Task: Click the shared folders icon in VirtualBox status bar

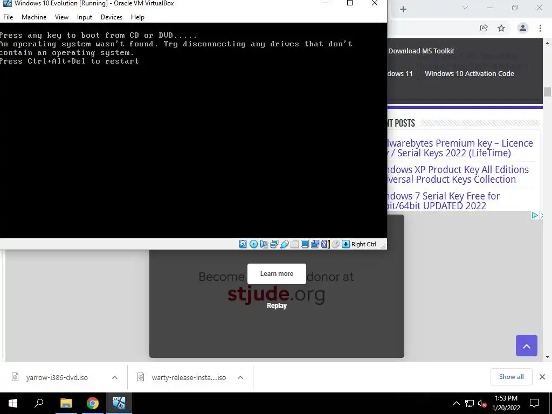Action: pos(295,244)
